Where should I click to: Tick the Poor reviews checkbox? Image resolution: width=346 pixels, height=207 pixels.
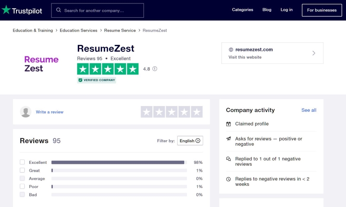pos(22,186)
